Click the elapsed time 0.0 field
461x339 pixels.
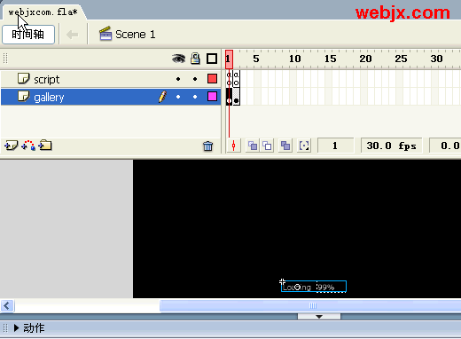coord(445,146)
